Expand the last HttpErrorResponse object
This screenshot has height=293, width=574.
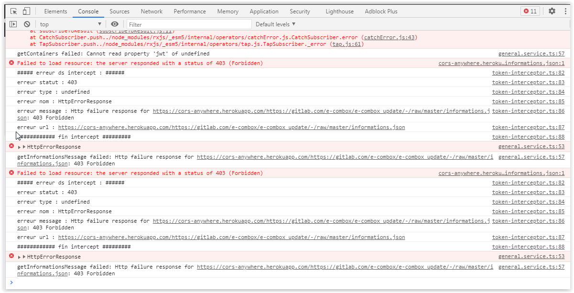click(x=23, y=257)
